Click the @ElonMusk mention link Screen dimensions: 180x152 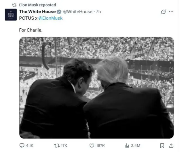click(50, 18)
